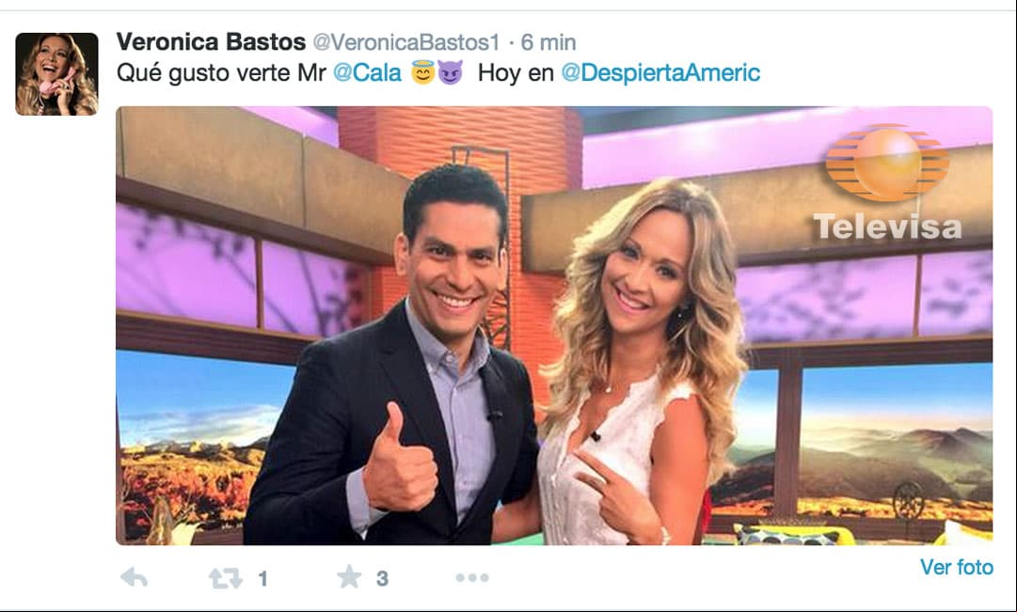Open the @DespiertaAmeric mention link
The height and width of the screenshot is (612, 1017).
[x=660, y=72]
